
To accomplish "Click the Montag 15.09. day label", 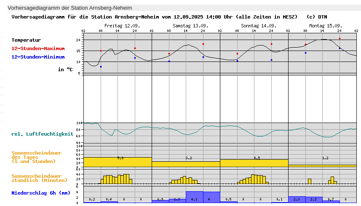I will click(x=326, y=26).
